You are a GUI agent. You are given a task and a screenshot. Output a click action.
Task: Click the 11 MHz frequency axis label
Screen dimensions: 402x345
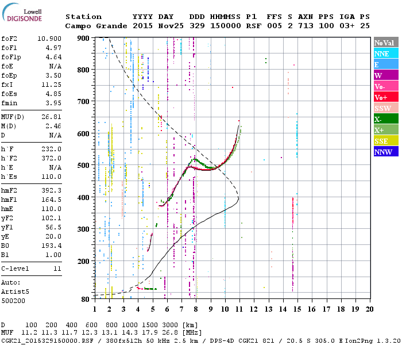tap(239, 309)
